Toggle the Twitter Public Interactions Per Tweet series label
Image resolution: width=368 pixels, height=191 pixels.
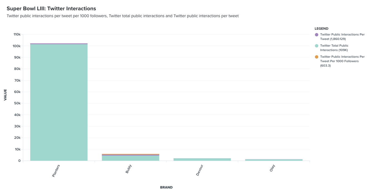342,37
